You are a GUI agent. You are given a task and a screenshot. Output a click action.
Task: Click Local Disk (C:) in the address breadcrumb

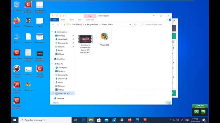78,24
